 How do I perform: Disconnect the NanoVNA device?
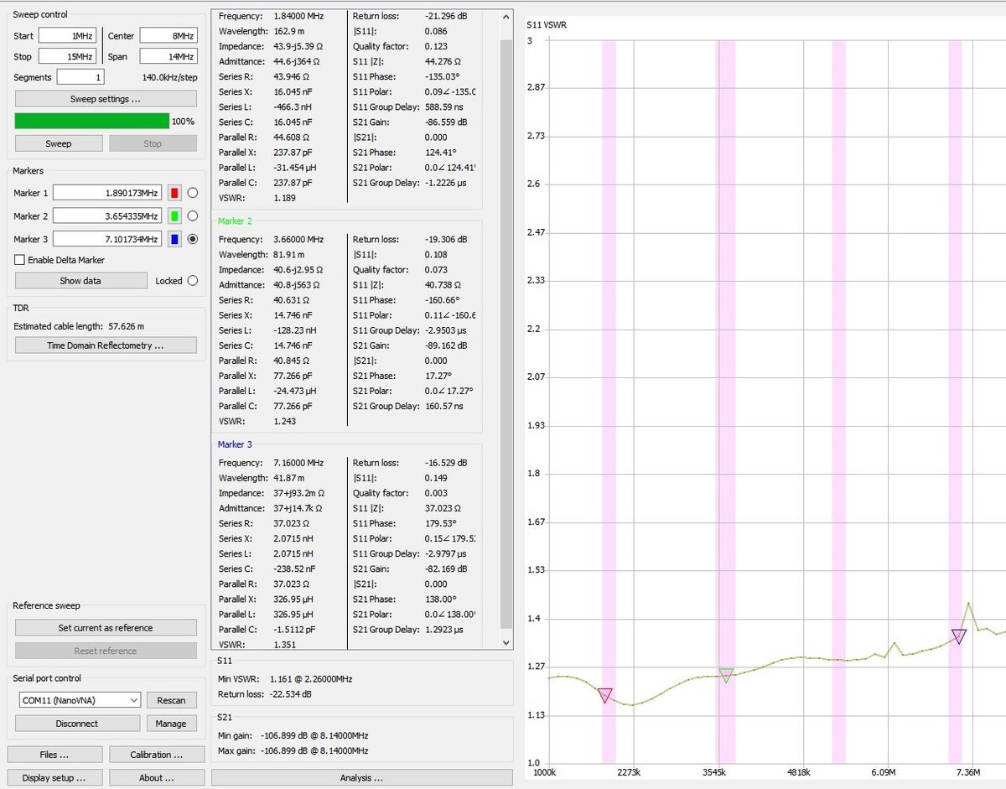pyautogui.click(x=77, y=723)
